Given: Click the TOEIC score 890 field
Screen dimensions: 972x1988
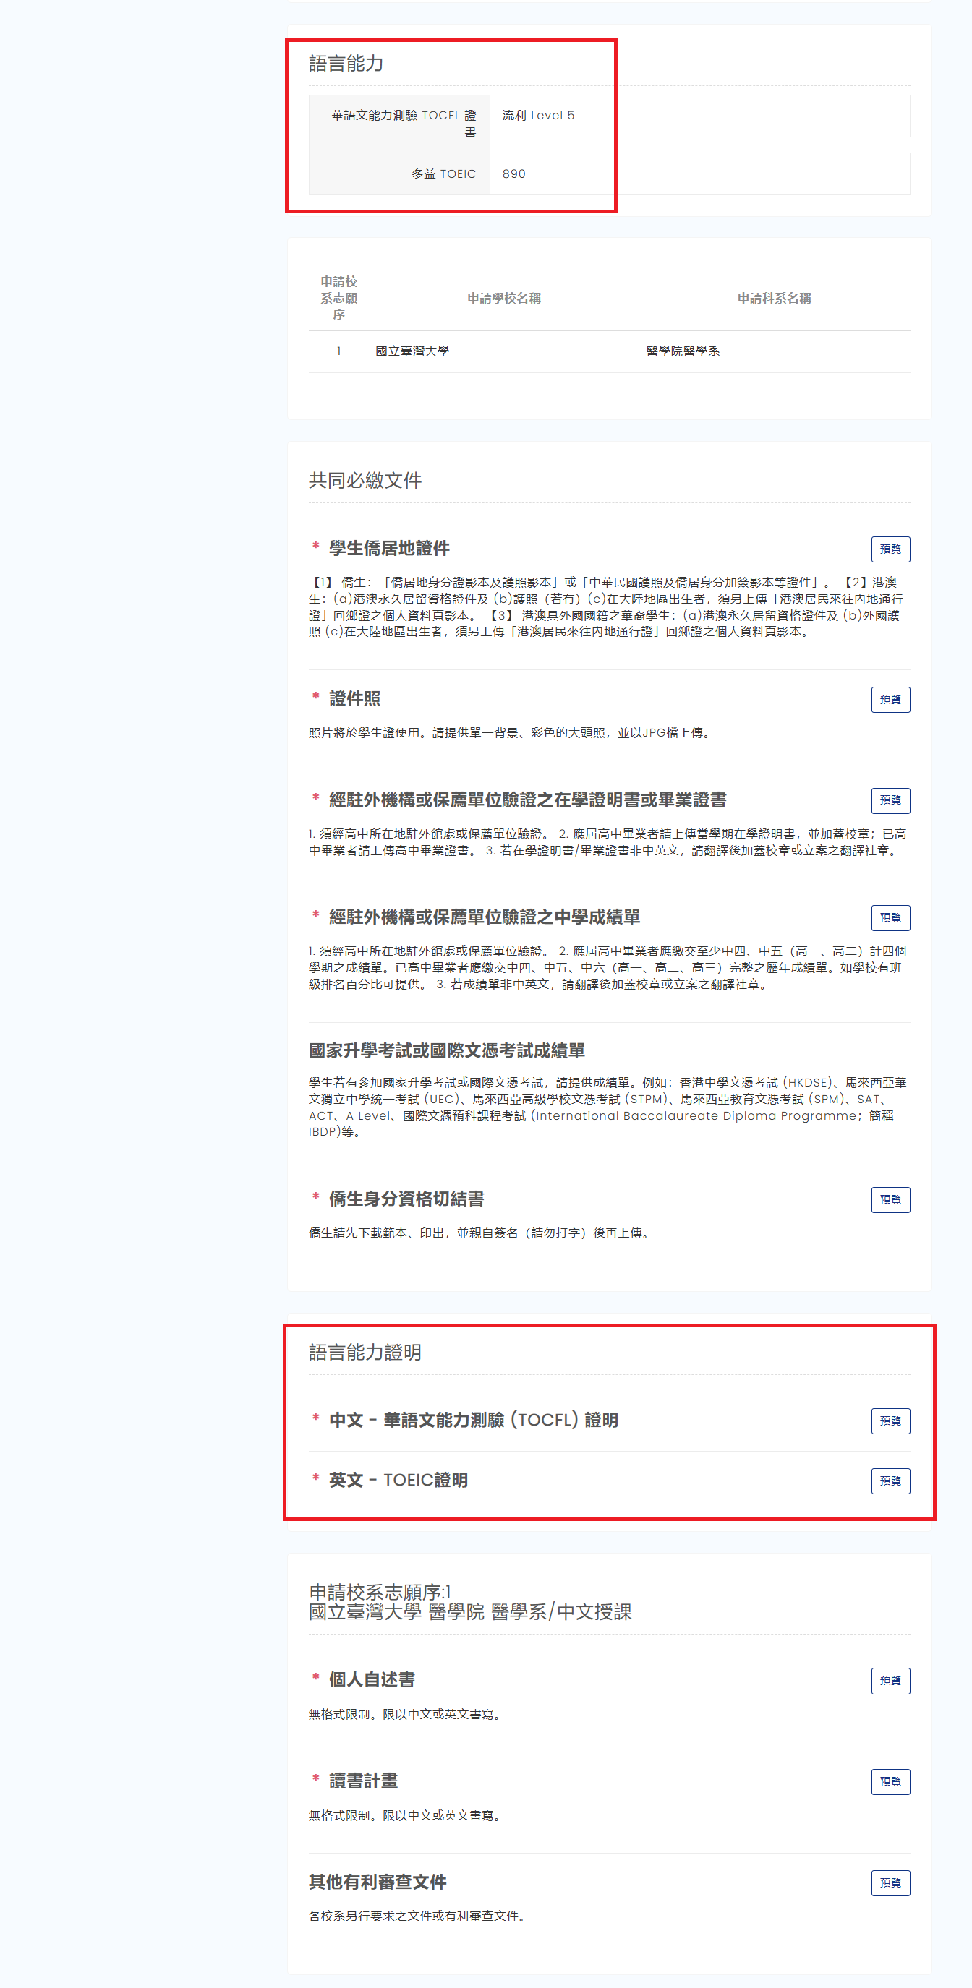Looking at the screenshot, I should tap(699, 173).
